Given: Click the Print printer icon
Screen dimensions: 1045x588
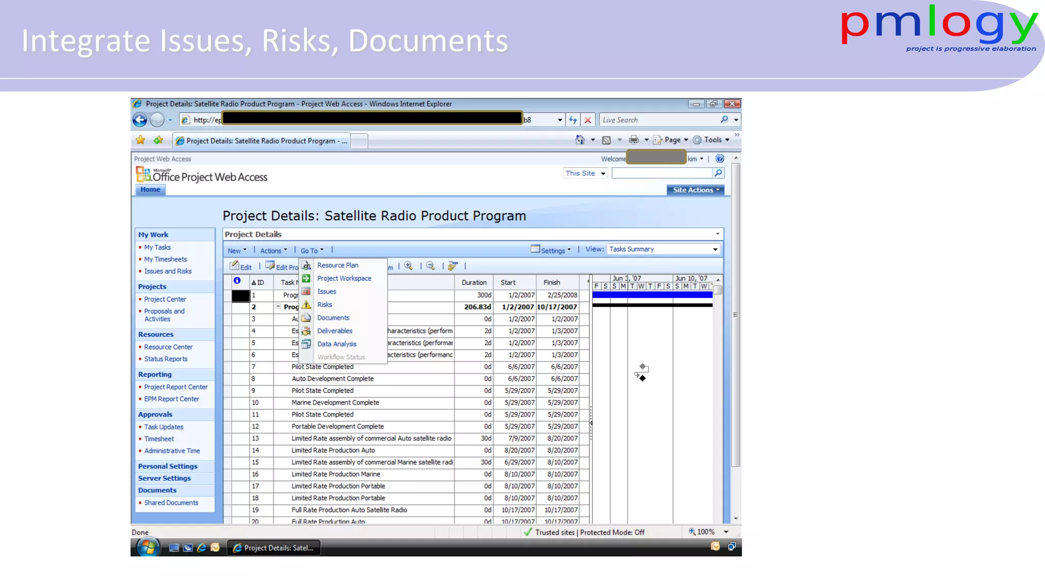Looking at the screenshot, I should [x=634, y=140].
